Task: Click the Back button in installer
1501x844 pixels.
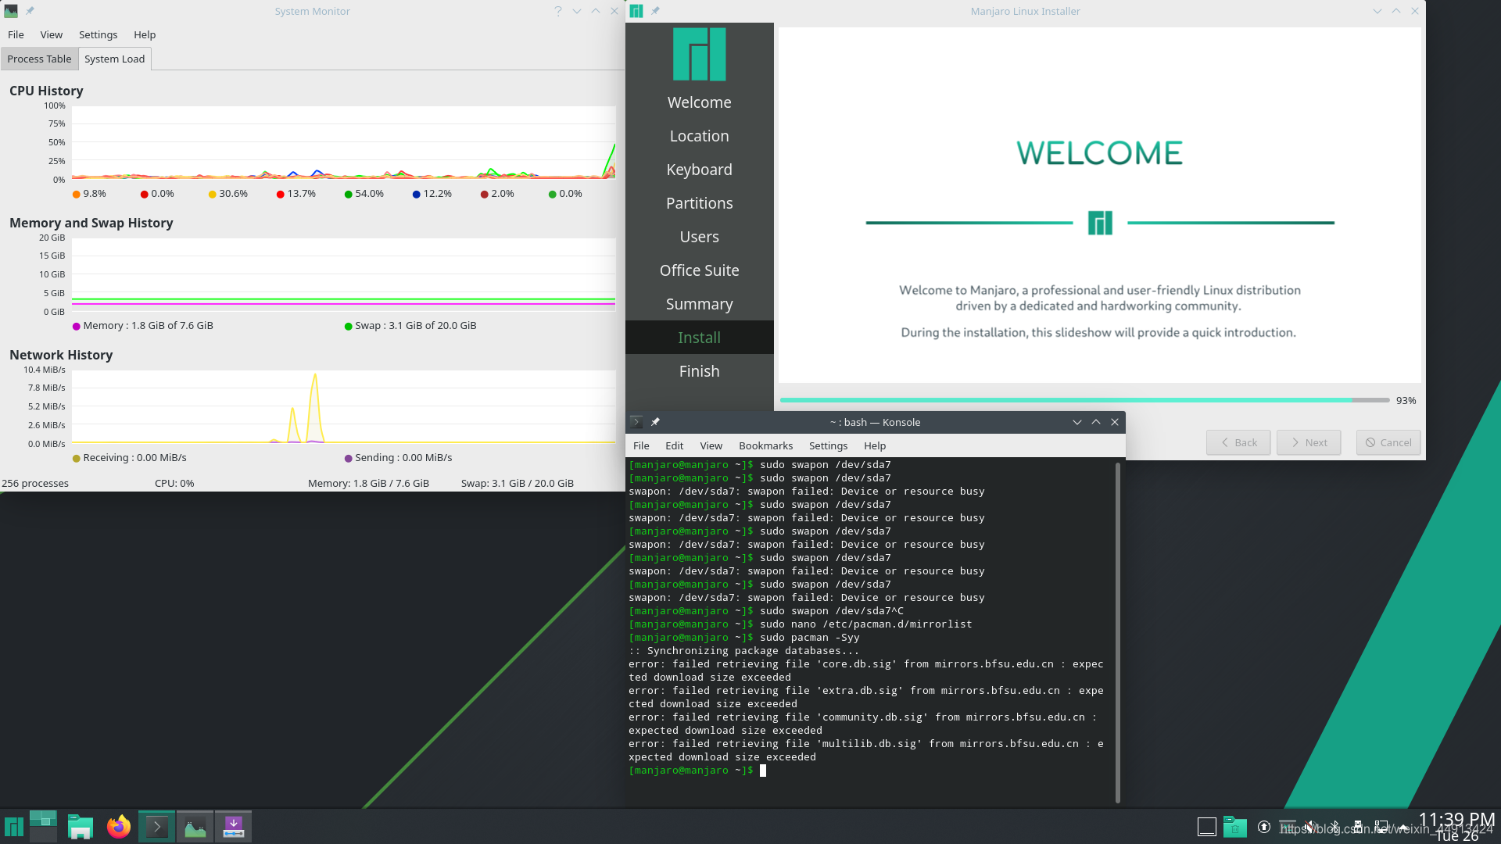Action: 1238,442
